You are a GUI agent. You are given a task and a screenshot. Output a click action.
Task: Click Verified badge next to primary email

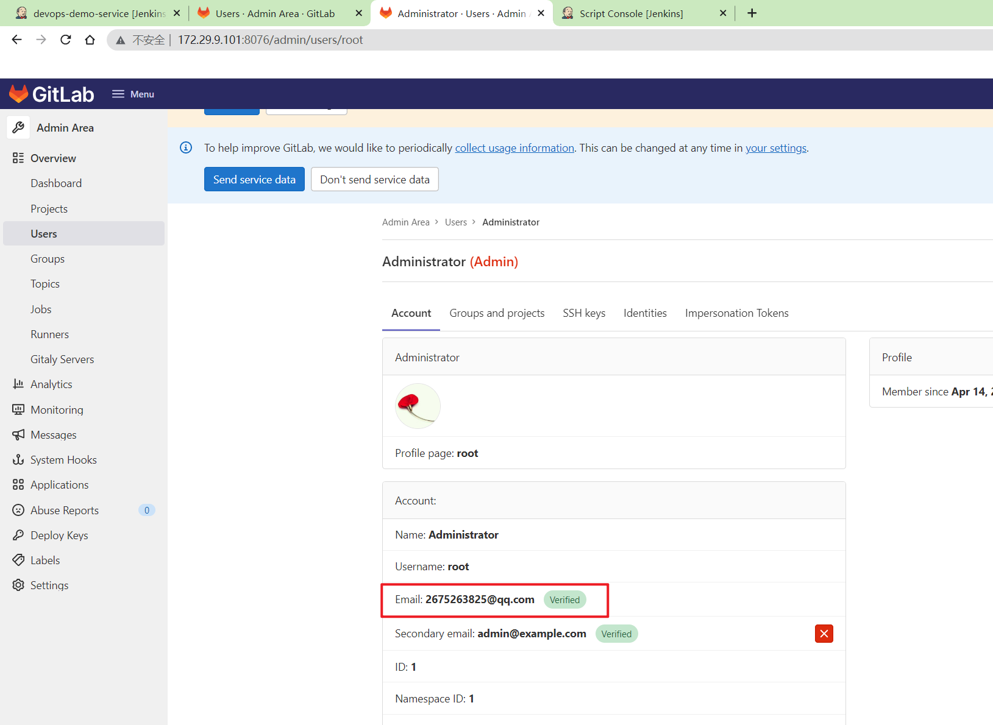point(564,599)
